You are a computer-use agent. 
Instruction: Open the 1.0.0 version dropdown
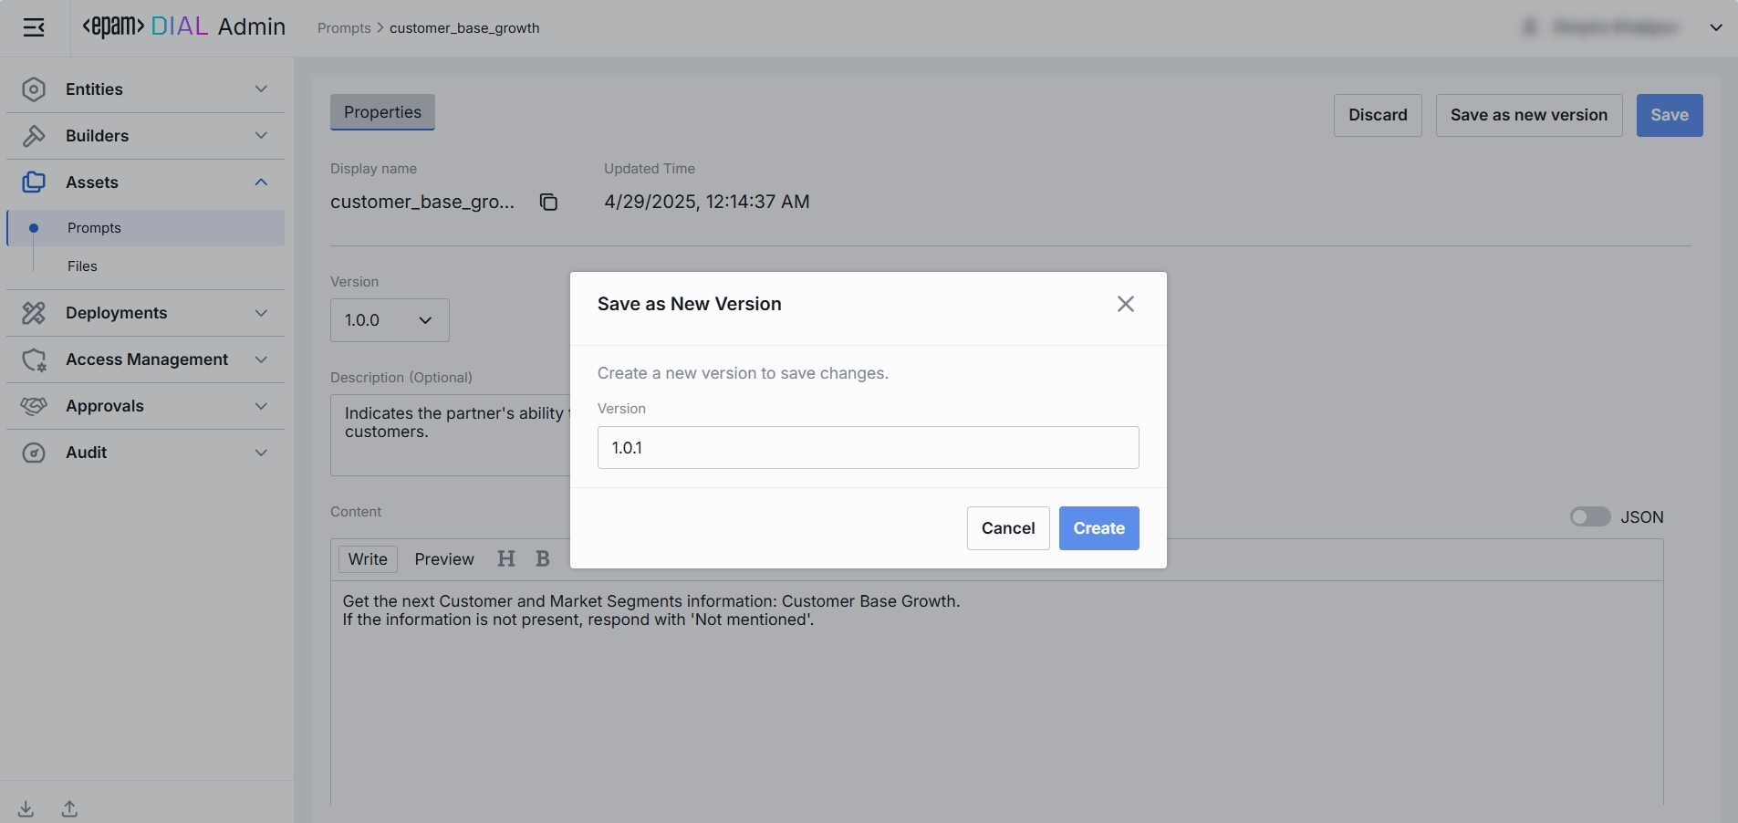390,320
